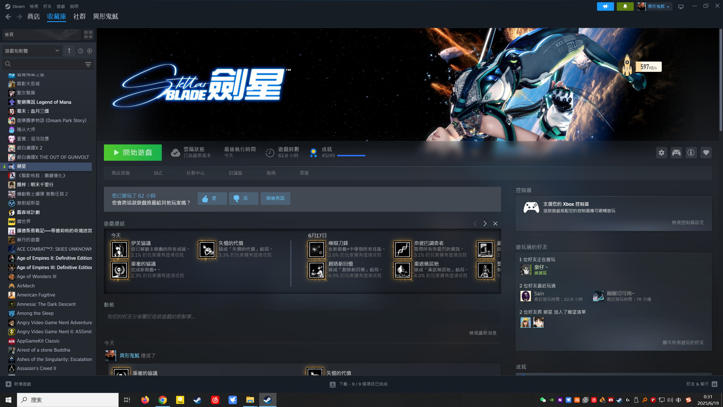Toggle ready-to-play filter icon
This screenshot has height=407, width=723.
point(90,51)
